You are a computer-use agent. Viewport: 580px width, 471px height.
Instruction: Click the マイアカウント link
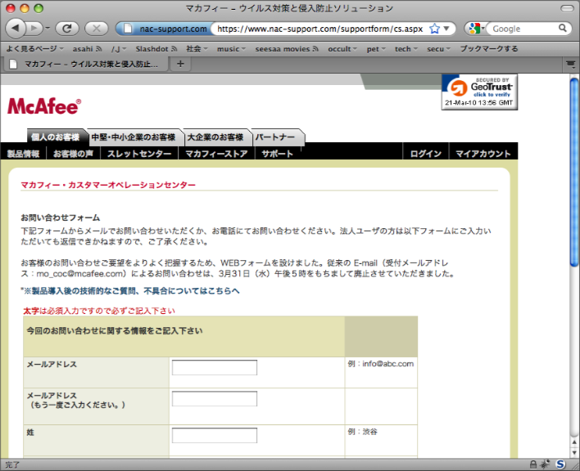[x=483, y=154]
